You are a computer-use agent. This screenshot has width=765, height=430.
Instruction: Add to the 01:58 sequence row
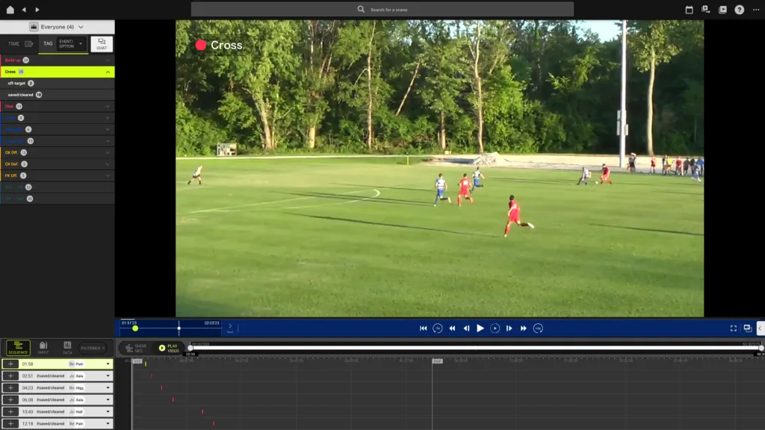[x=10, y=364]
